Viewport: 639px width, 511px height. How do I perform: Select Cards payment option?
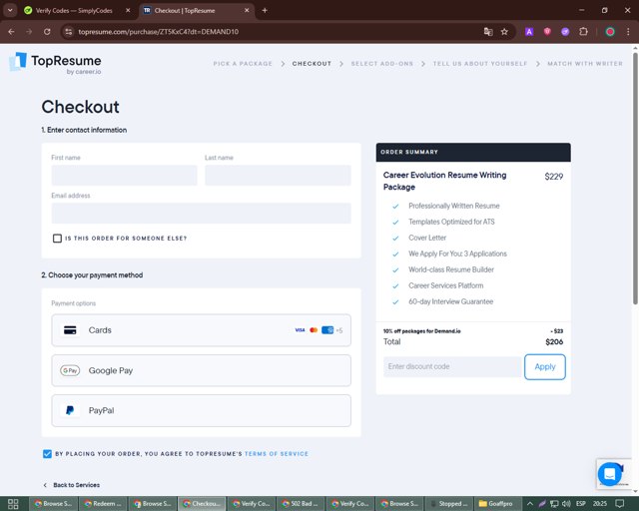(x=201, y=330)
